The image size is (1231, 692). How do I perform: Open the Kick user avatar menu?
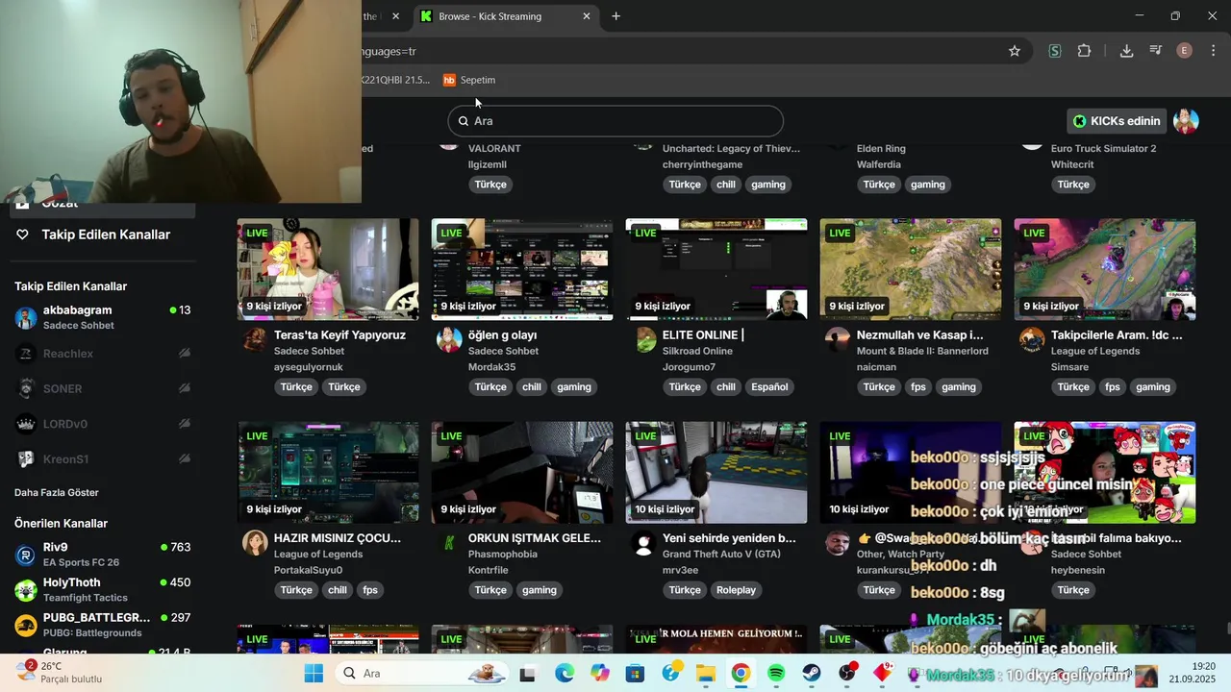[1186, 121]
